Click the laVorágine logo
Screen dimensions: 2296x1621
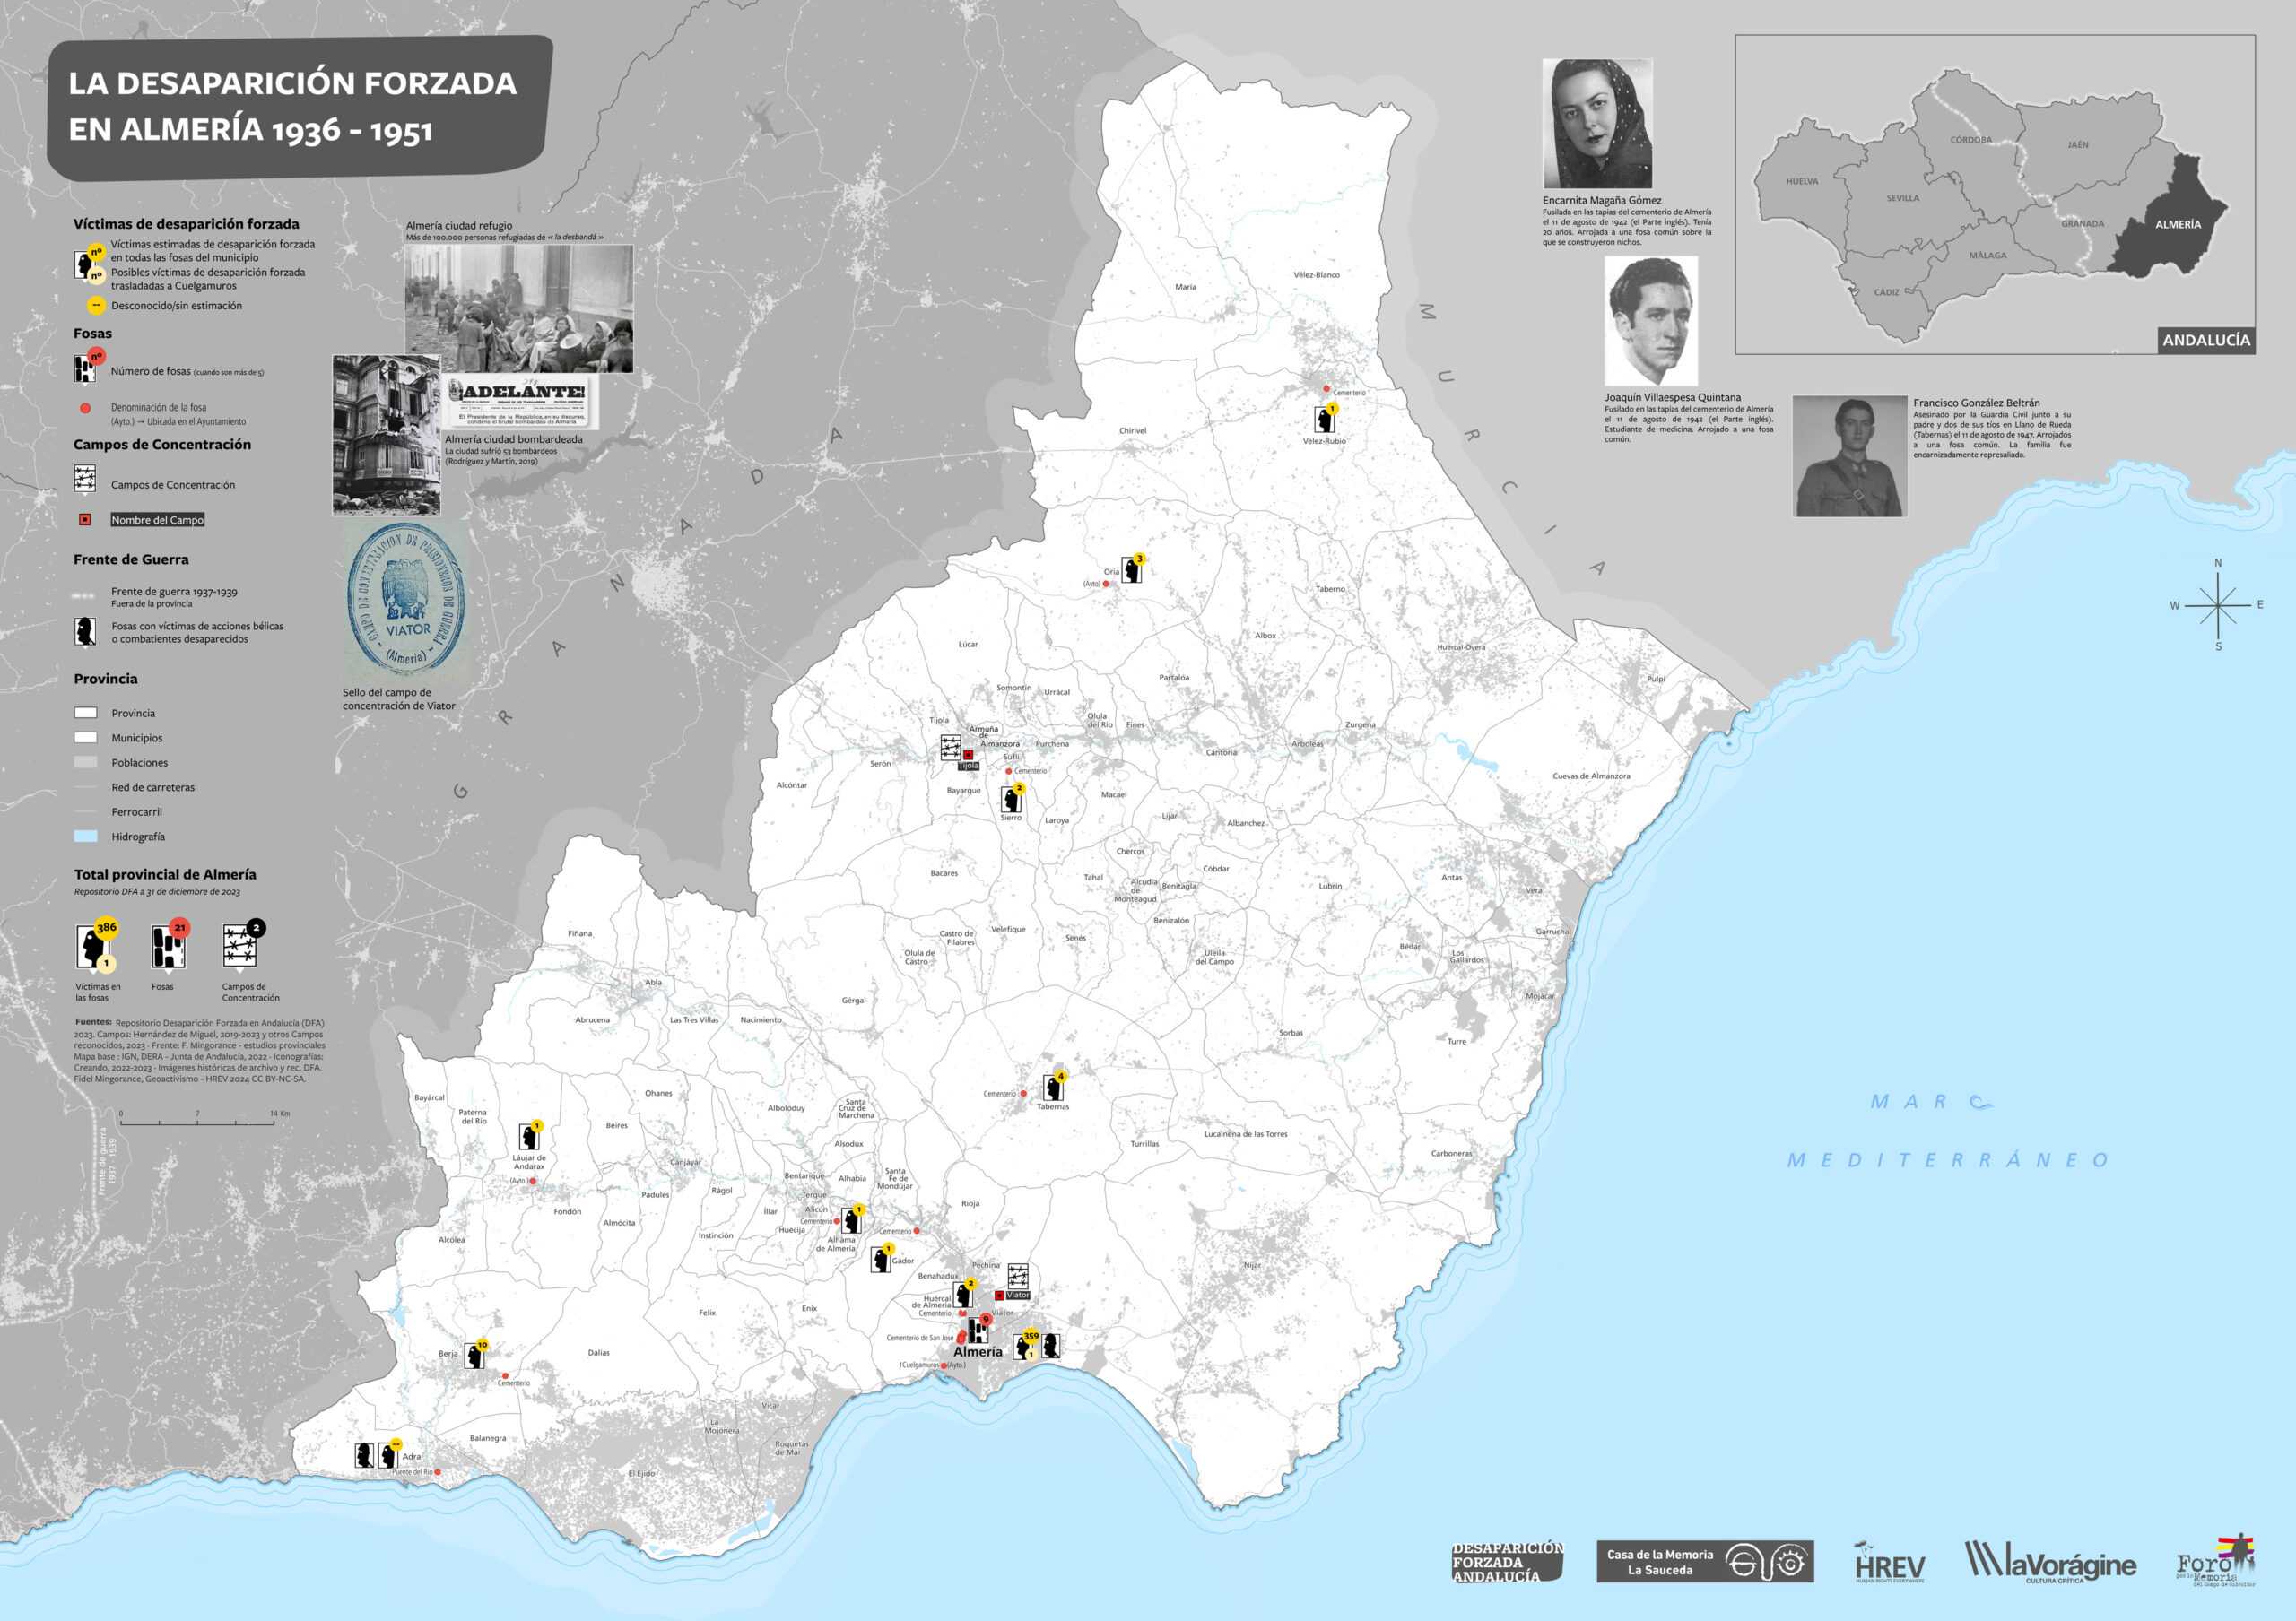coord(2050,1562)
